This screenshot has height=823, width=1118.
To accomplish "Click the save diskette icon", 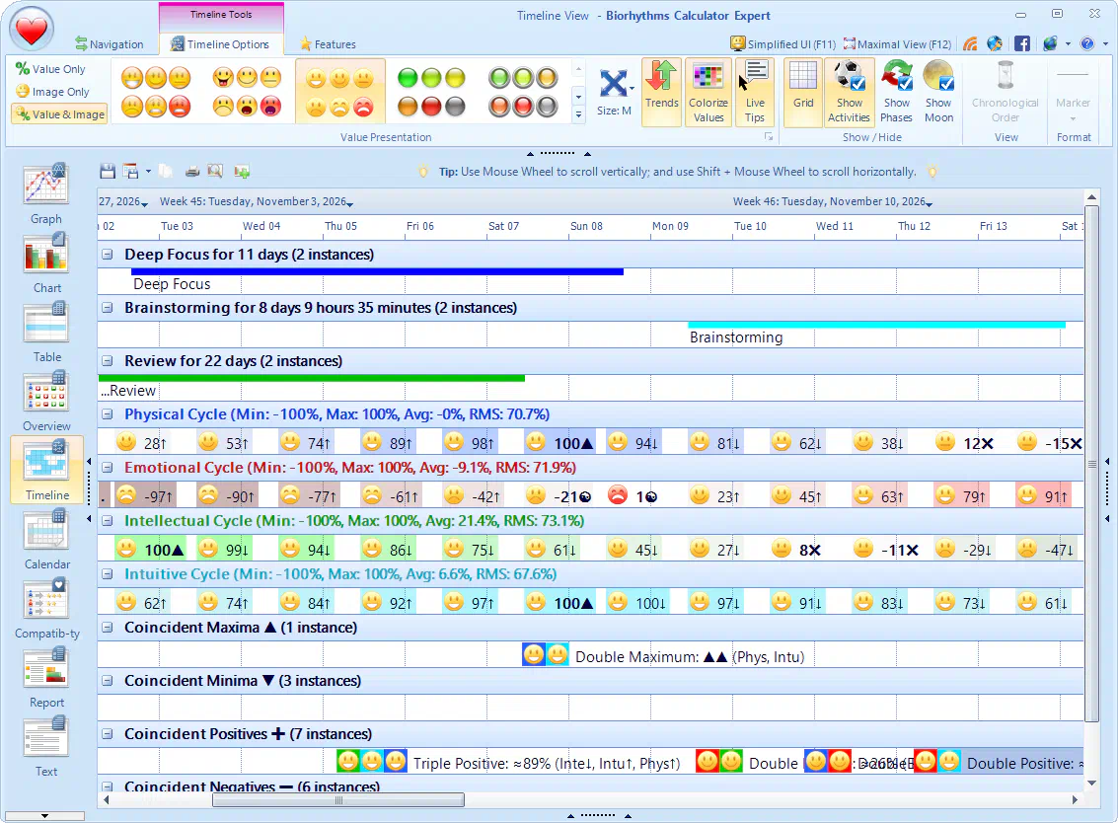I will click(108, 171).
